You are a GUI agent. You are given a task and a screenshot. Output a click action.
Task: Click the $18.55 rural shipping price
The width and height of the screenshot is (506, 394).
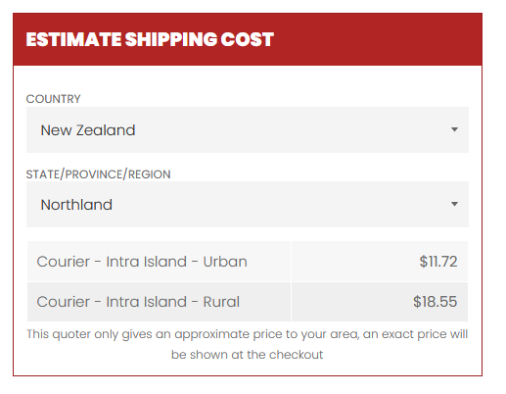[x=435, y=302]
